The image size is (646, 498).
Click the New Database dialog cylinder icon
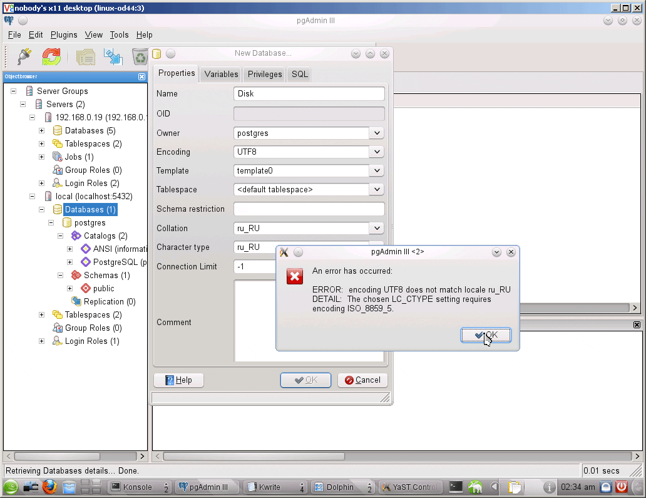click(x=156, y=54)
